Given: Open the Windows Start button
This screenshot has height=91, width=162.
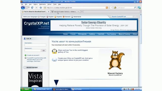Looking at the screenshot, I should [x=26, y=89].
